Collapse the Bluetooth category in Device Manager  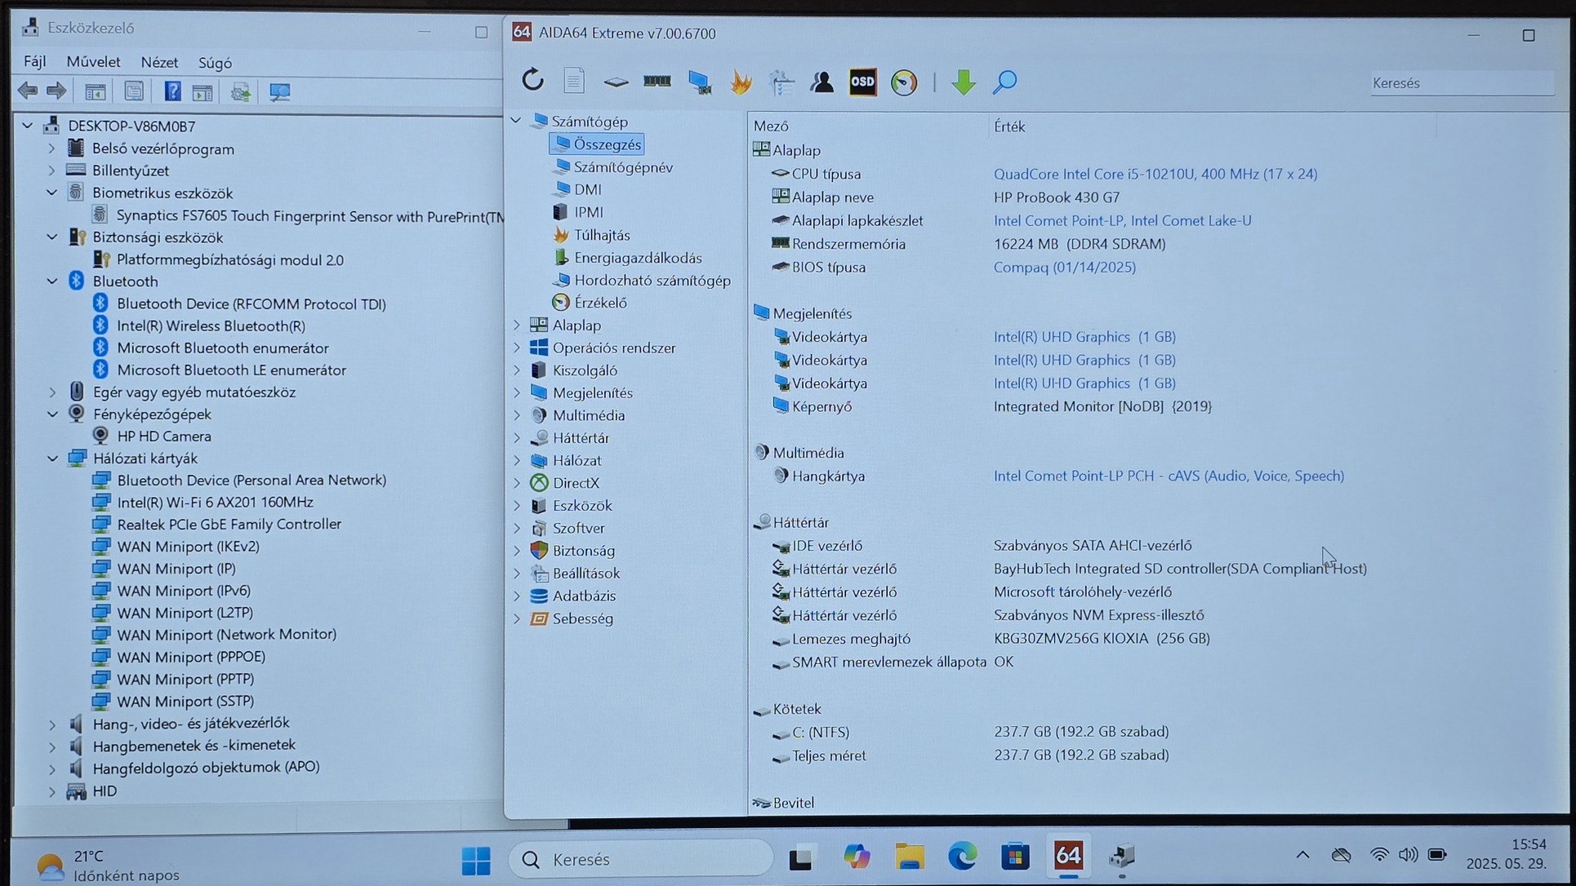pos(52,281)
